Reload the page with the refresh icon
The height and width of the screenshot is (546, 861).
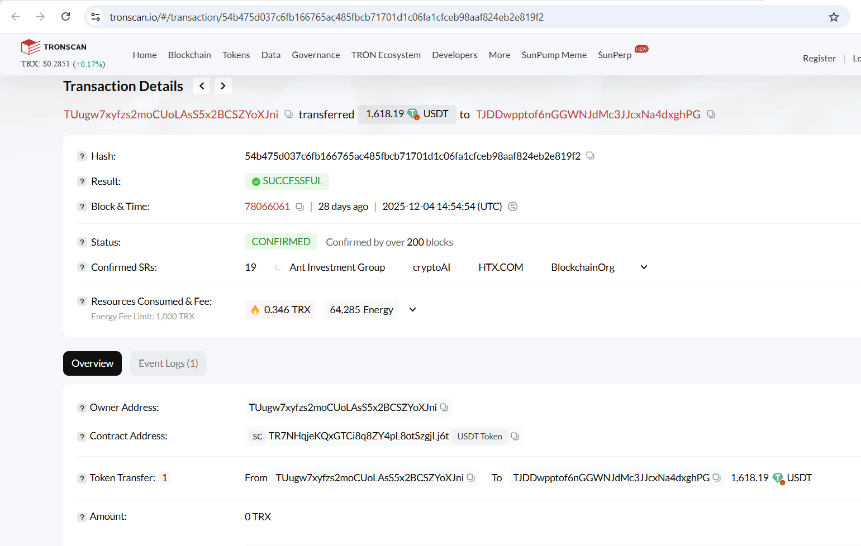[65, 17]
